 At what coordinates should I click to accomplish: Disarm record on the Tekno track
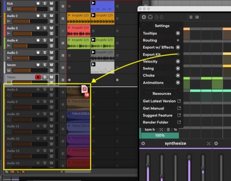click(38, 77)
